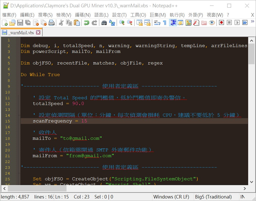Click the Save All icon
The image size is (256, 201).
point(28,23)
